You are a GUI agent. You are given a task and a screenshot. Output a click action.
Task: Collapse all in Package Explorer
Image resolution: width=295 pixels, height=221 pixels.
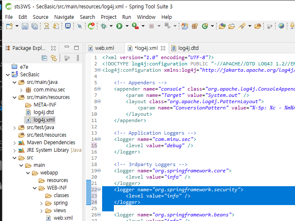click(x=44, y=58)
